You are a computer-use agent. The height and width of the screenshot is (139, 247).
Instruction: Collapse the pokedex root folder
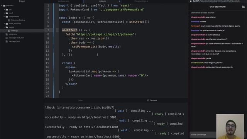2,6
